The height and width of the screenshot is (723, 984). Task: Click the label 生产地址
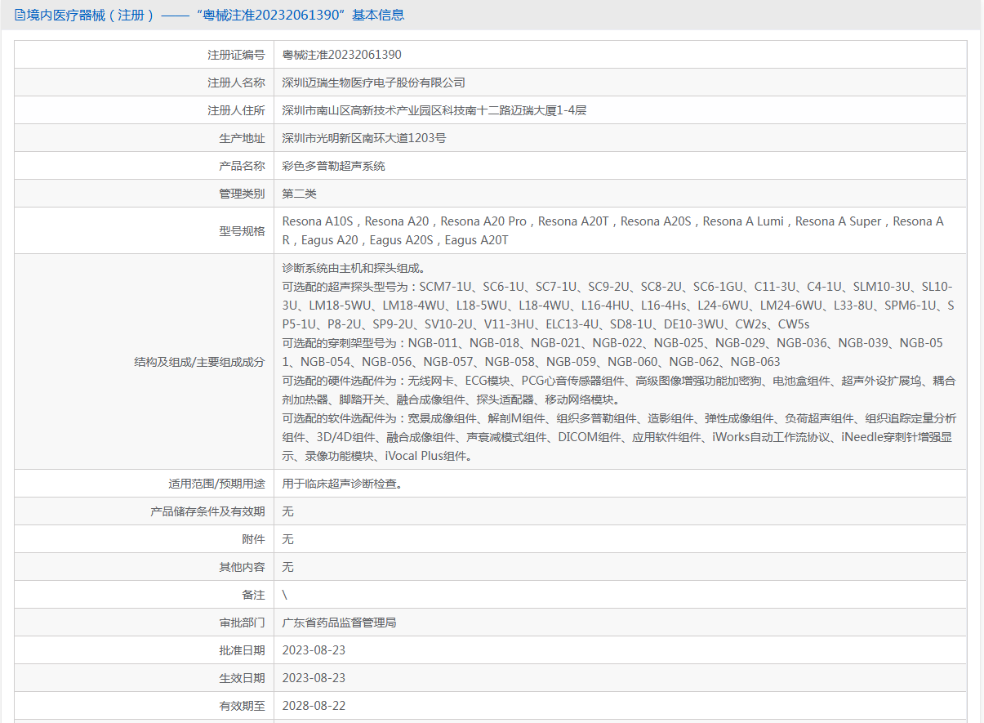(243, 138)
